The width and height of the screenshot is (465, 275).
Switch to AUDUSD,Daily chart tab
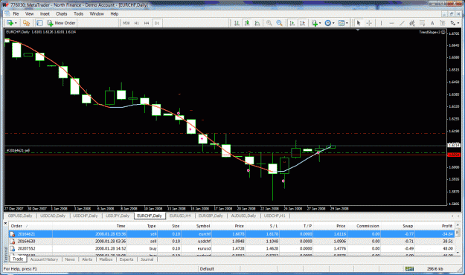tap(243, 216)
